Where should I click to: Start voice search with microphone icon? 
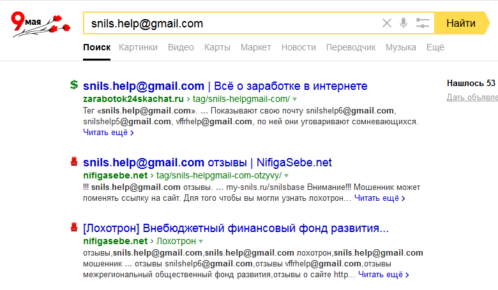click(404, 24)
